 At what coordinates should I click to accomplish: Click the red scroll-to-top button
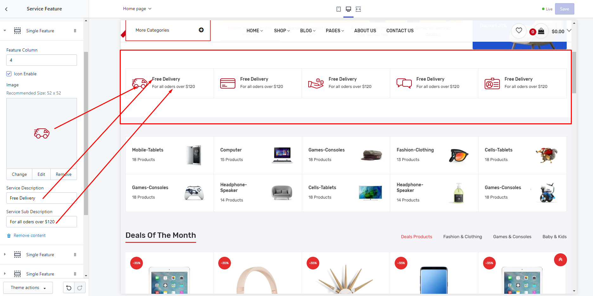coord(560,260)
